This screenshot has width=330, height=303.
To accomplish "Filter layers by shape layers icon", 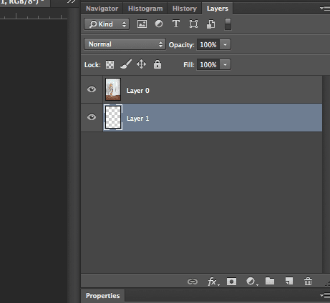I will tap(193, 24).
